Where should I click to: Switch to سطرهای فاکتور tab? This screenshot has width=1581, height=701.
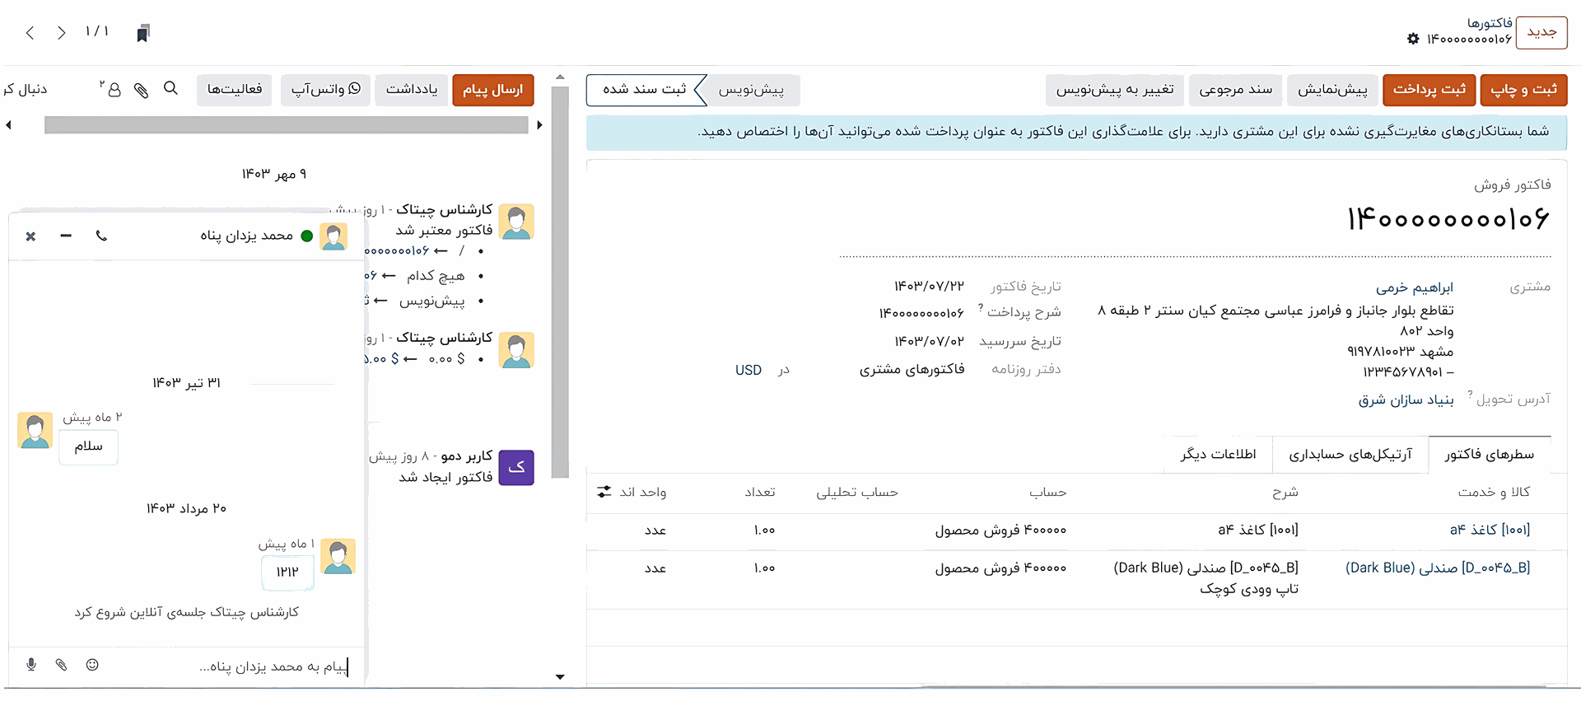pyautogui.click(x=1489, y=454)
